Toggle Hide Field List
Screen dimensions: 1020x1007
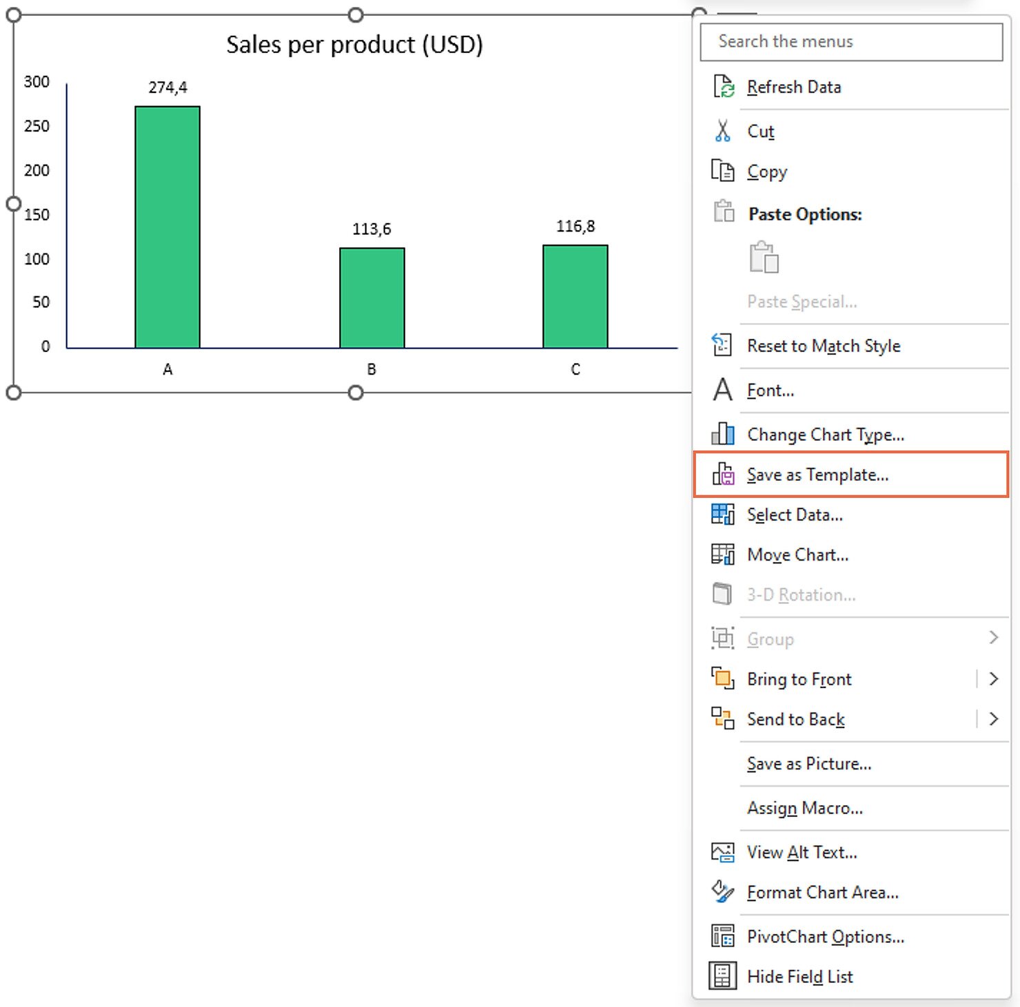pos(799,977)
